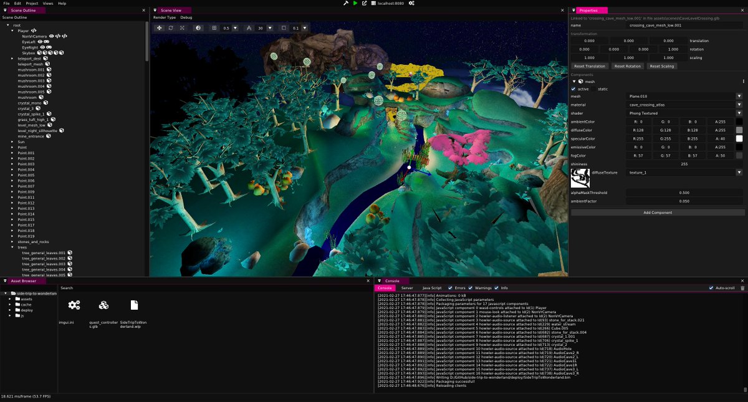Click the mesh cube icon beside teleport_dest

46,59
